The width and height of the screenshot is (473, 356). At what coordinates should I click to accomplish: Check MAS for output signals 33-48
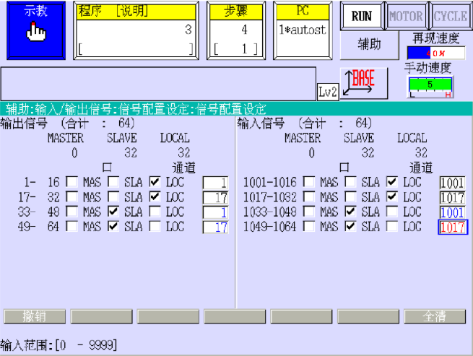click(71, 212)
